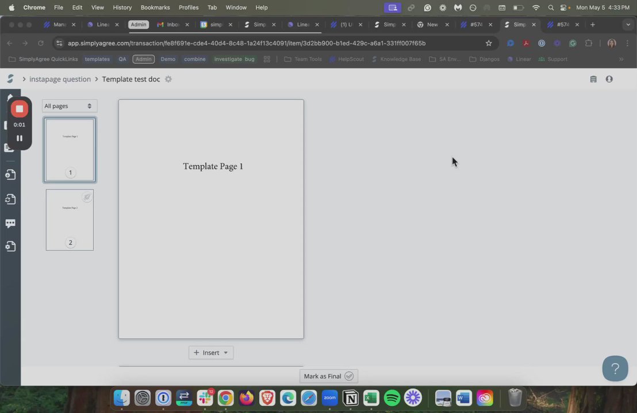The width and height of the screenshot is (637, 413).
Task: Click the document download sidebar icon
Action: [10, 174]
